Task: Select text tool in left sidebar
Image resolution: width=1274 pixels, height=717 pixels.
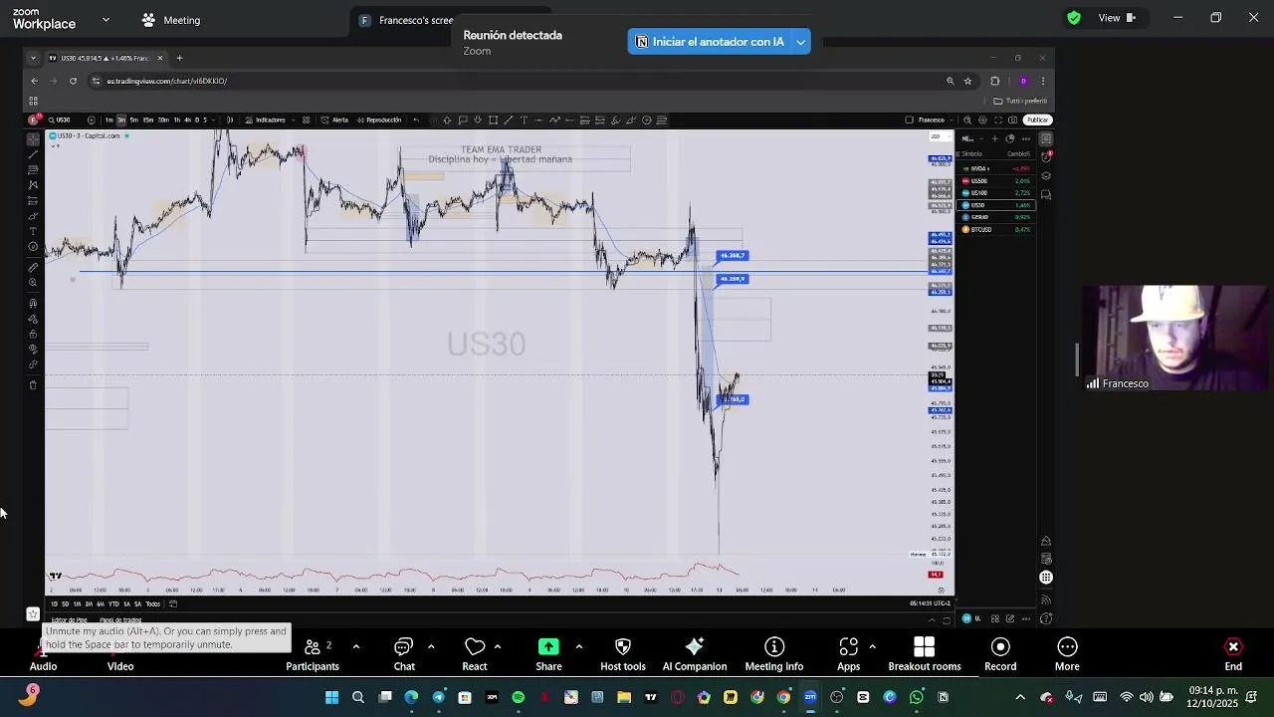Action: coord(33,231)
